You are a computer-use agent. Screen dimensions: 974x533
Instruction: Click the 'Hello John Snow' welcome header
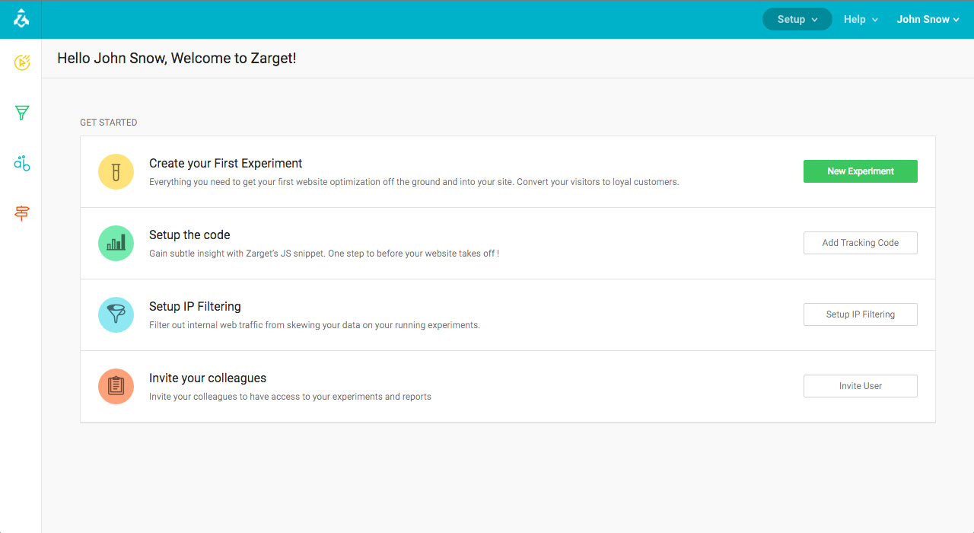pyautogui.click(x=177, y=59)
